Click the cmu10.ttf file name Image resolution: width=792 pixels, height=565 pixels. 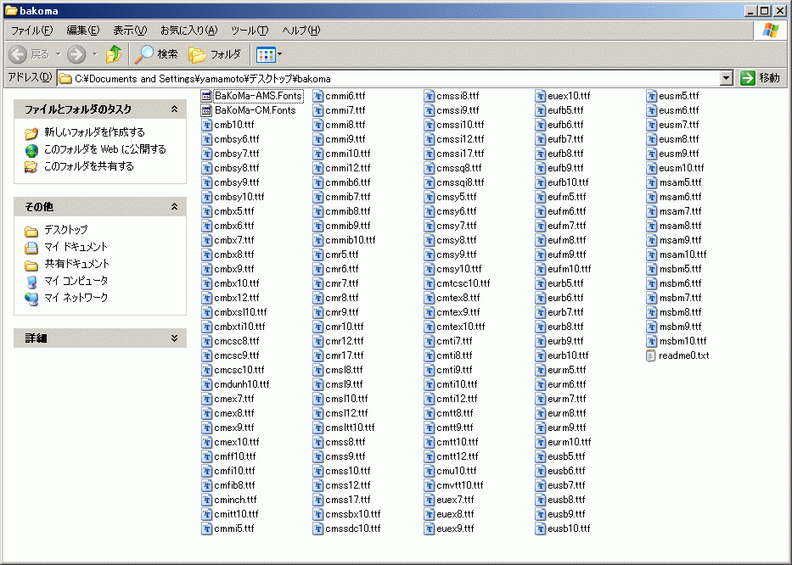coord(457,471)
